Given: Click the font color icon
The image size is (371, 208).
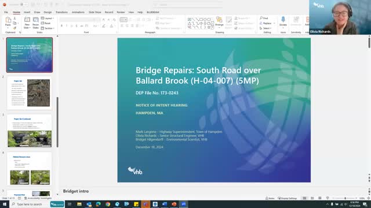Looking at the screenshot, I should pos(112,25).
